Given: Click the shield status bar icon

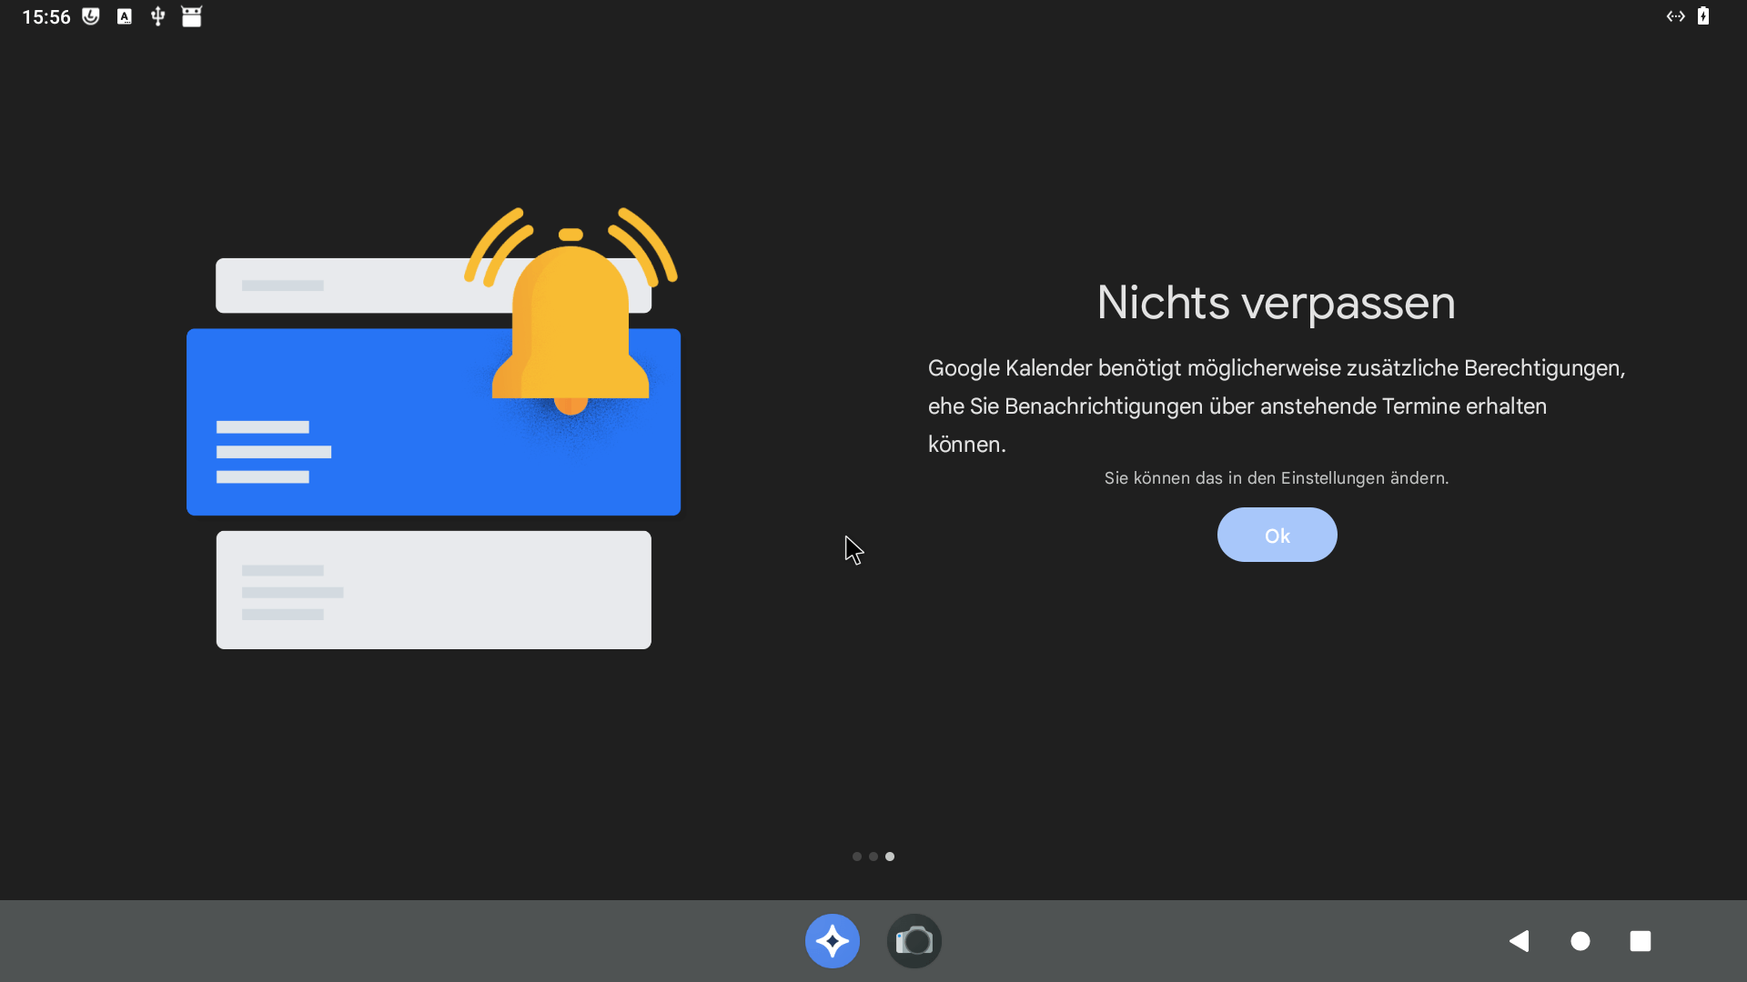Looking at the screenshot, I should [x=91, y=16].
